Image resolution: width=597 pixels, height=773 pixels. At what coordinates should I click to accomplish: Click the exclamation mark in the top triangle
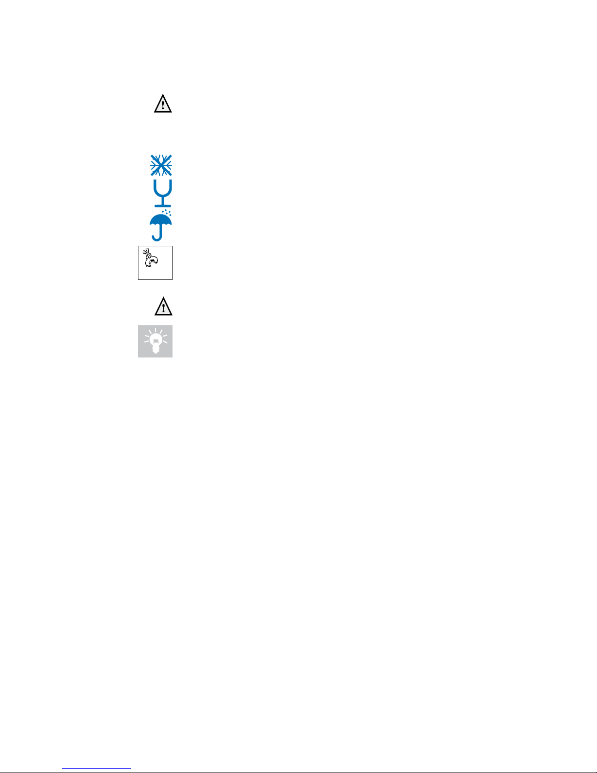(163, 105)
